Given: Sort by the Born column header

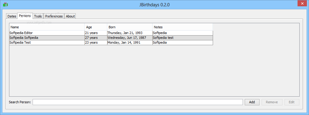Looking at the screenshot, I should pos(130,27).
